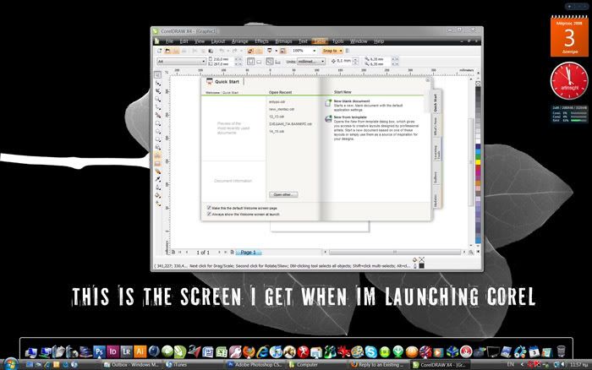Open the Effects menu
This screenshot has height=370, width=592.
[x=261, y=41]
